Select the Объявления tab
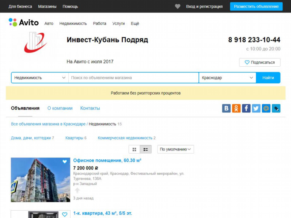 25,108
